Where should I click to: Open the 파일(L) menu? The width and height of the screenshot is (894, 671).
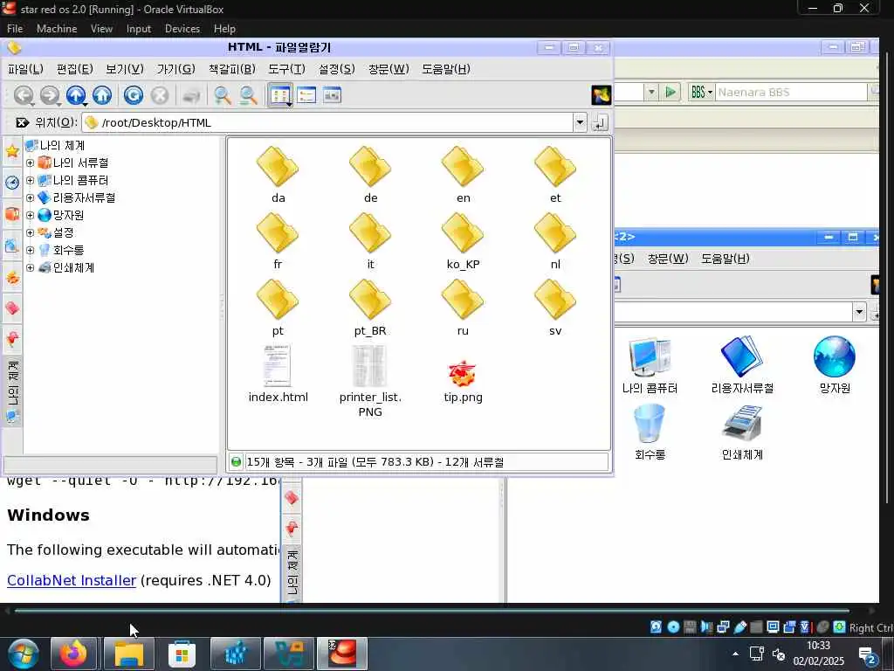coord(25,69)
